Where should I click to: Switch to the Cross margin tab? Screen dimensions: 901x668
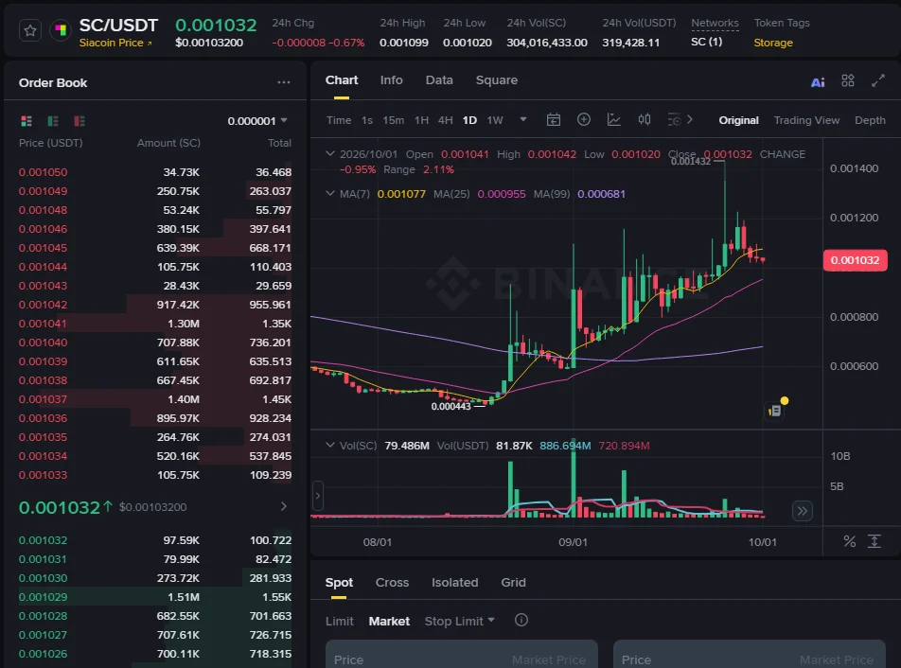pos(392,583)
